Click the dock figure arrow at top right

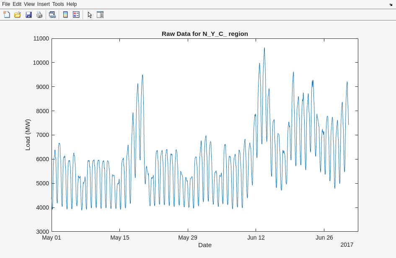point(391,4)
